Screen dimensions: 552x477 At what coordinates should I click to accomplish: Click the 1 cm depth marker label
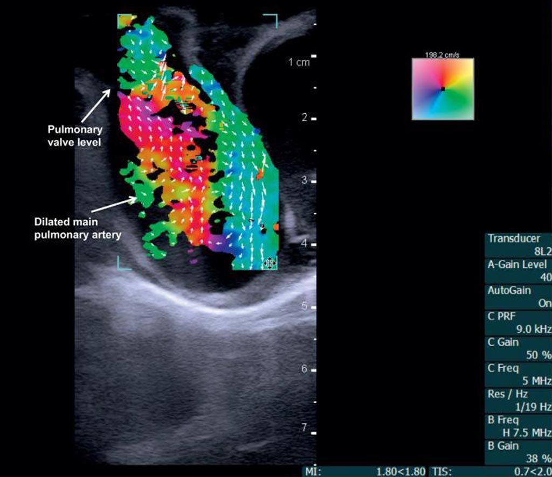pyautogui.click(x=299, y=62)
